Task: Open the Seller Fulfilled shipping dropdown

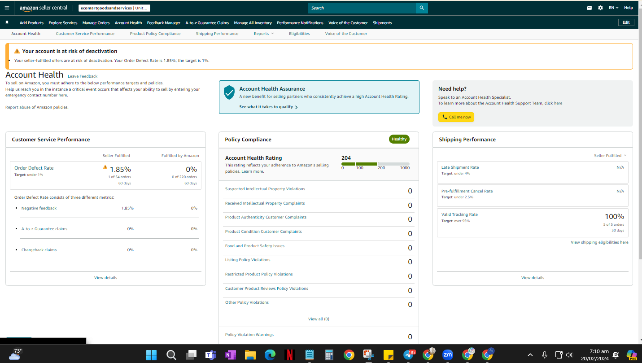Action: 610,156
